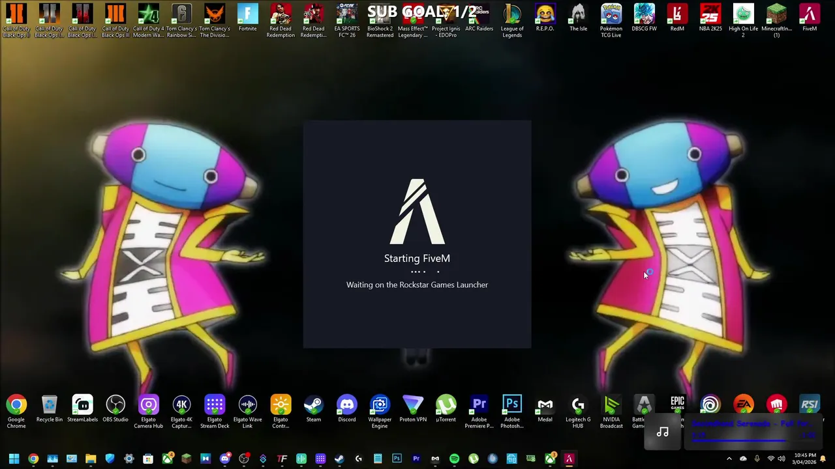Open Project Ignis EDOPro shortcut

click(x=446, y=20)
